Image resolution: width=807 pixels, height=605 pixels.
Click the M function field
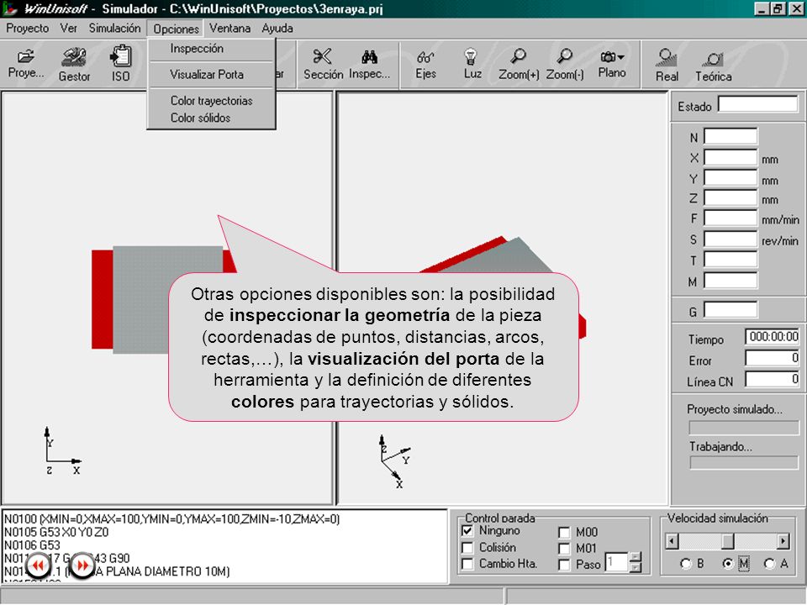731,281
